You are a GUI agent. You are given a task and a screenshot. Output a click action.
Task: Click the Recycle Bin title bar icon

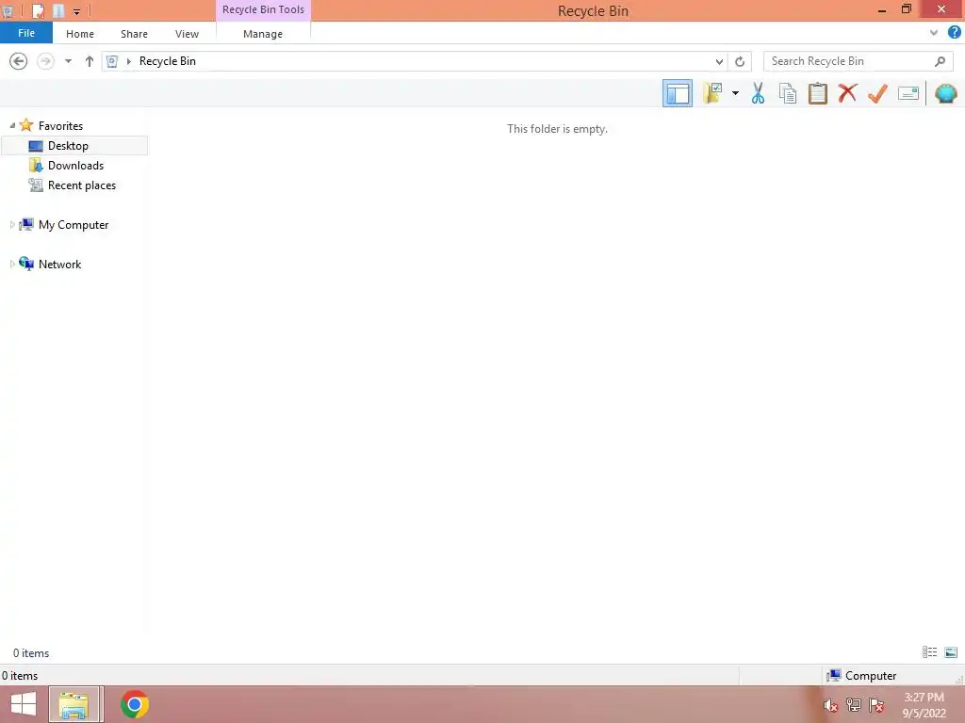click(x=8, y=10)
